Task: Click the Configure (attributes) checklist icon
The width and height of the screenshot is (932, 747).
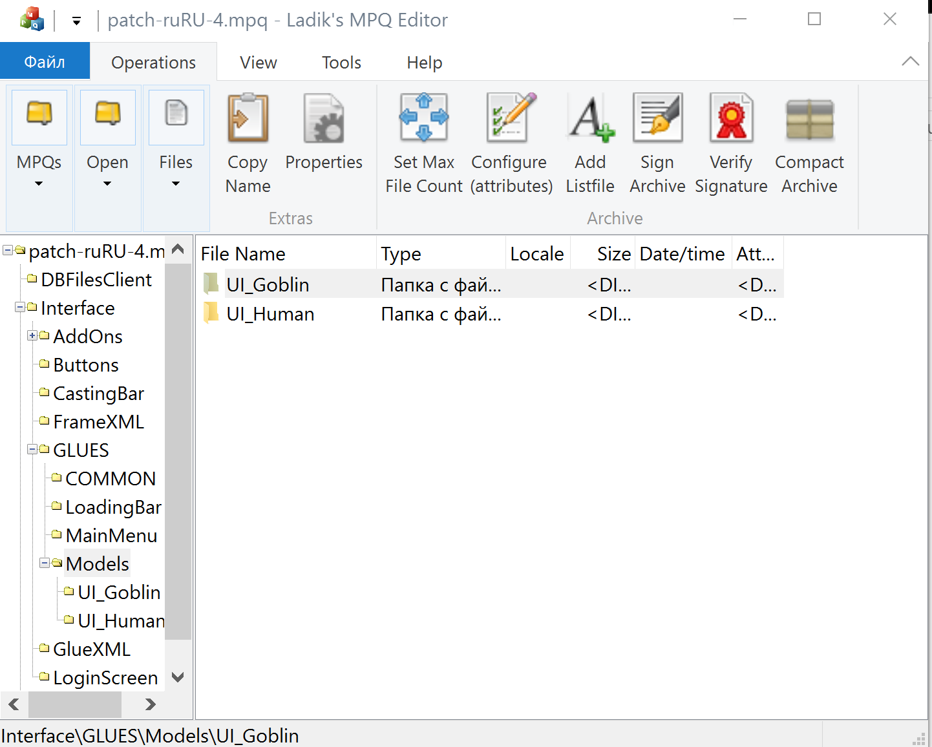Action: point(511,118)
